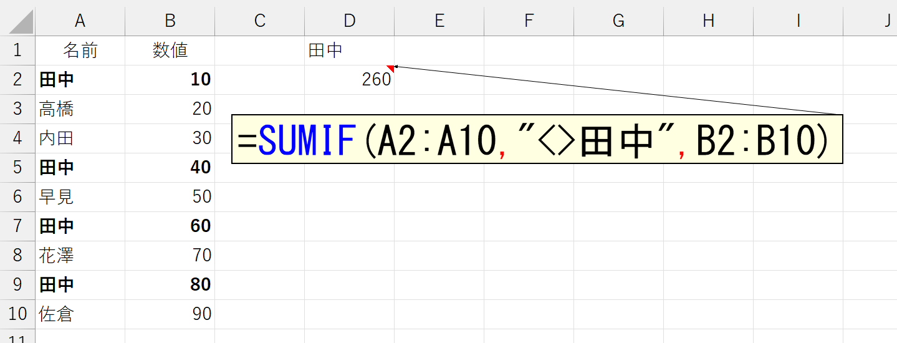Select row 8 header
This screenshot has width=897, height=343.
point(17,256)
